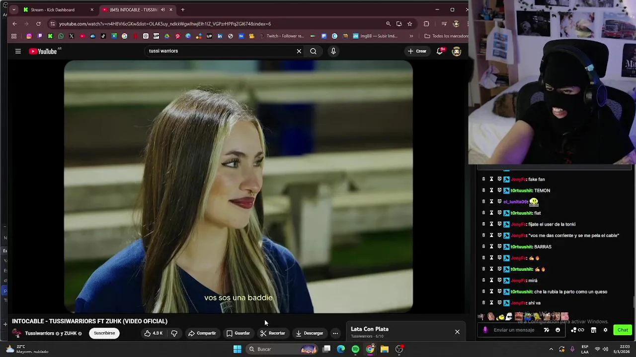Viewport: 636px width, 357px height.
Task: Close the Lata Con Plata playlist panel
Action: point(457,332)
